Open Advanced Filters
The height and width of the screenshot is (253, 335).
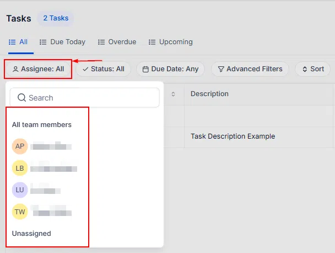click(x=250, y=69)
